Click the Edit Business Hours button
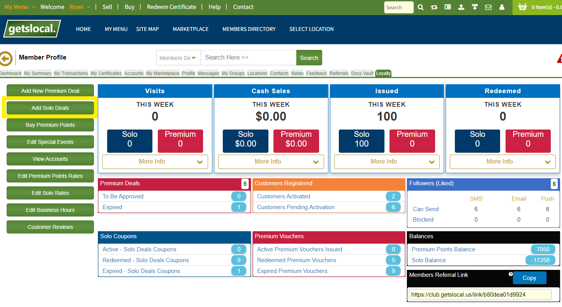Viewport: 562px width, 307px height. point(50,210)
